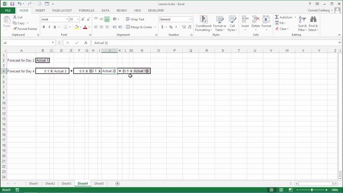This screenshot has height=193, width=343.
Task: Click the Increase Decimal icon
Action: [184, 27]
